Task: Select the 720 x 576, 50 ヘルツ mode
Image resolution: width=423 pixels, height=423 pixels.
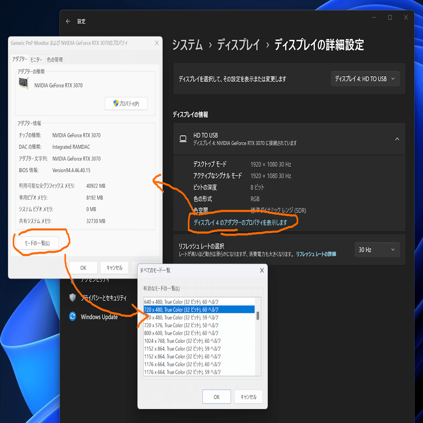Action: click(199, 325)
